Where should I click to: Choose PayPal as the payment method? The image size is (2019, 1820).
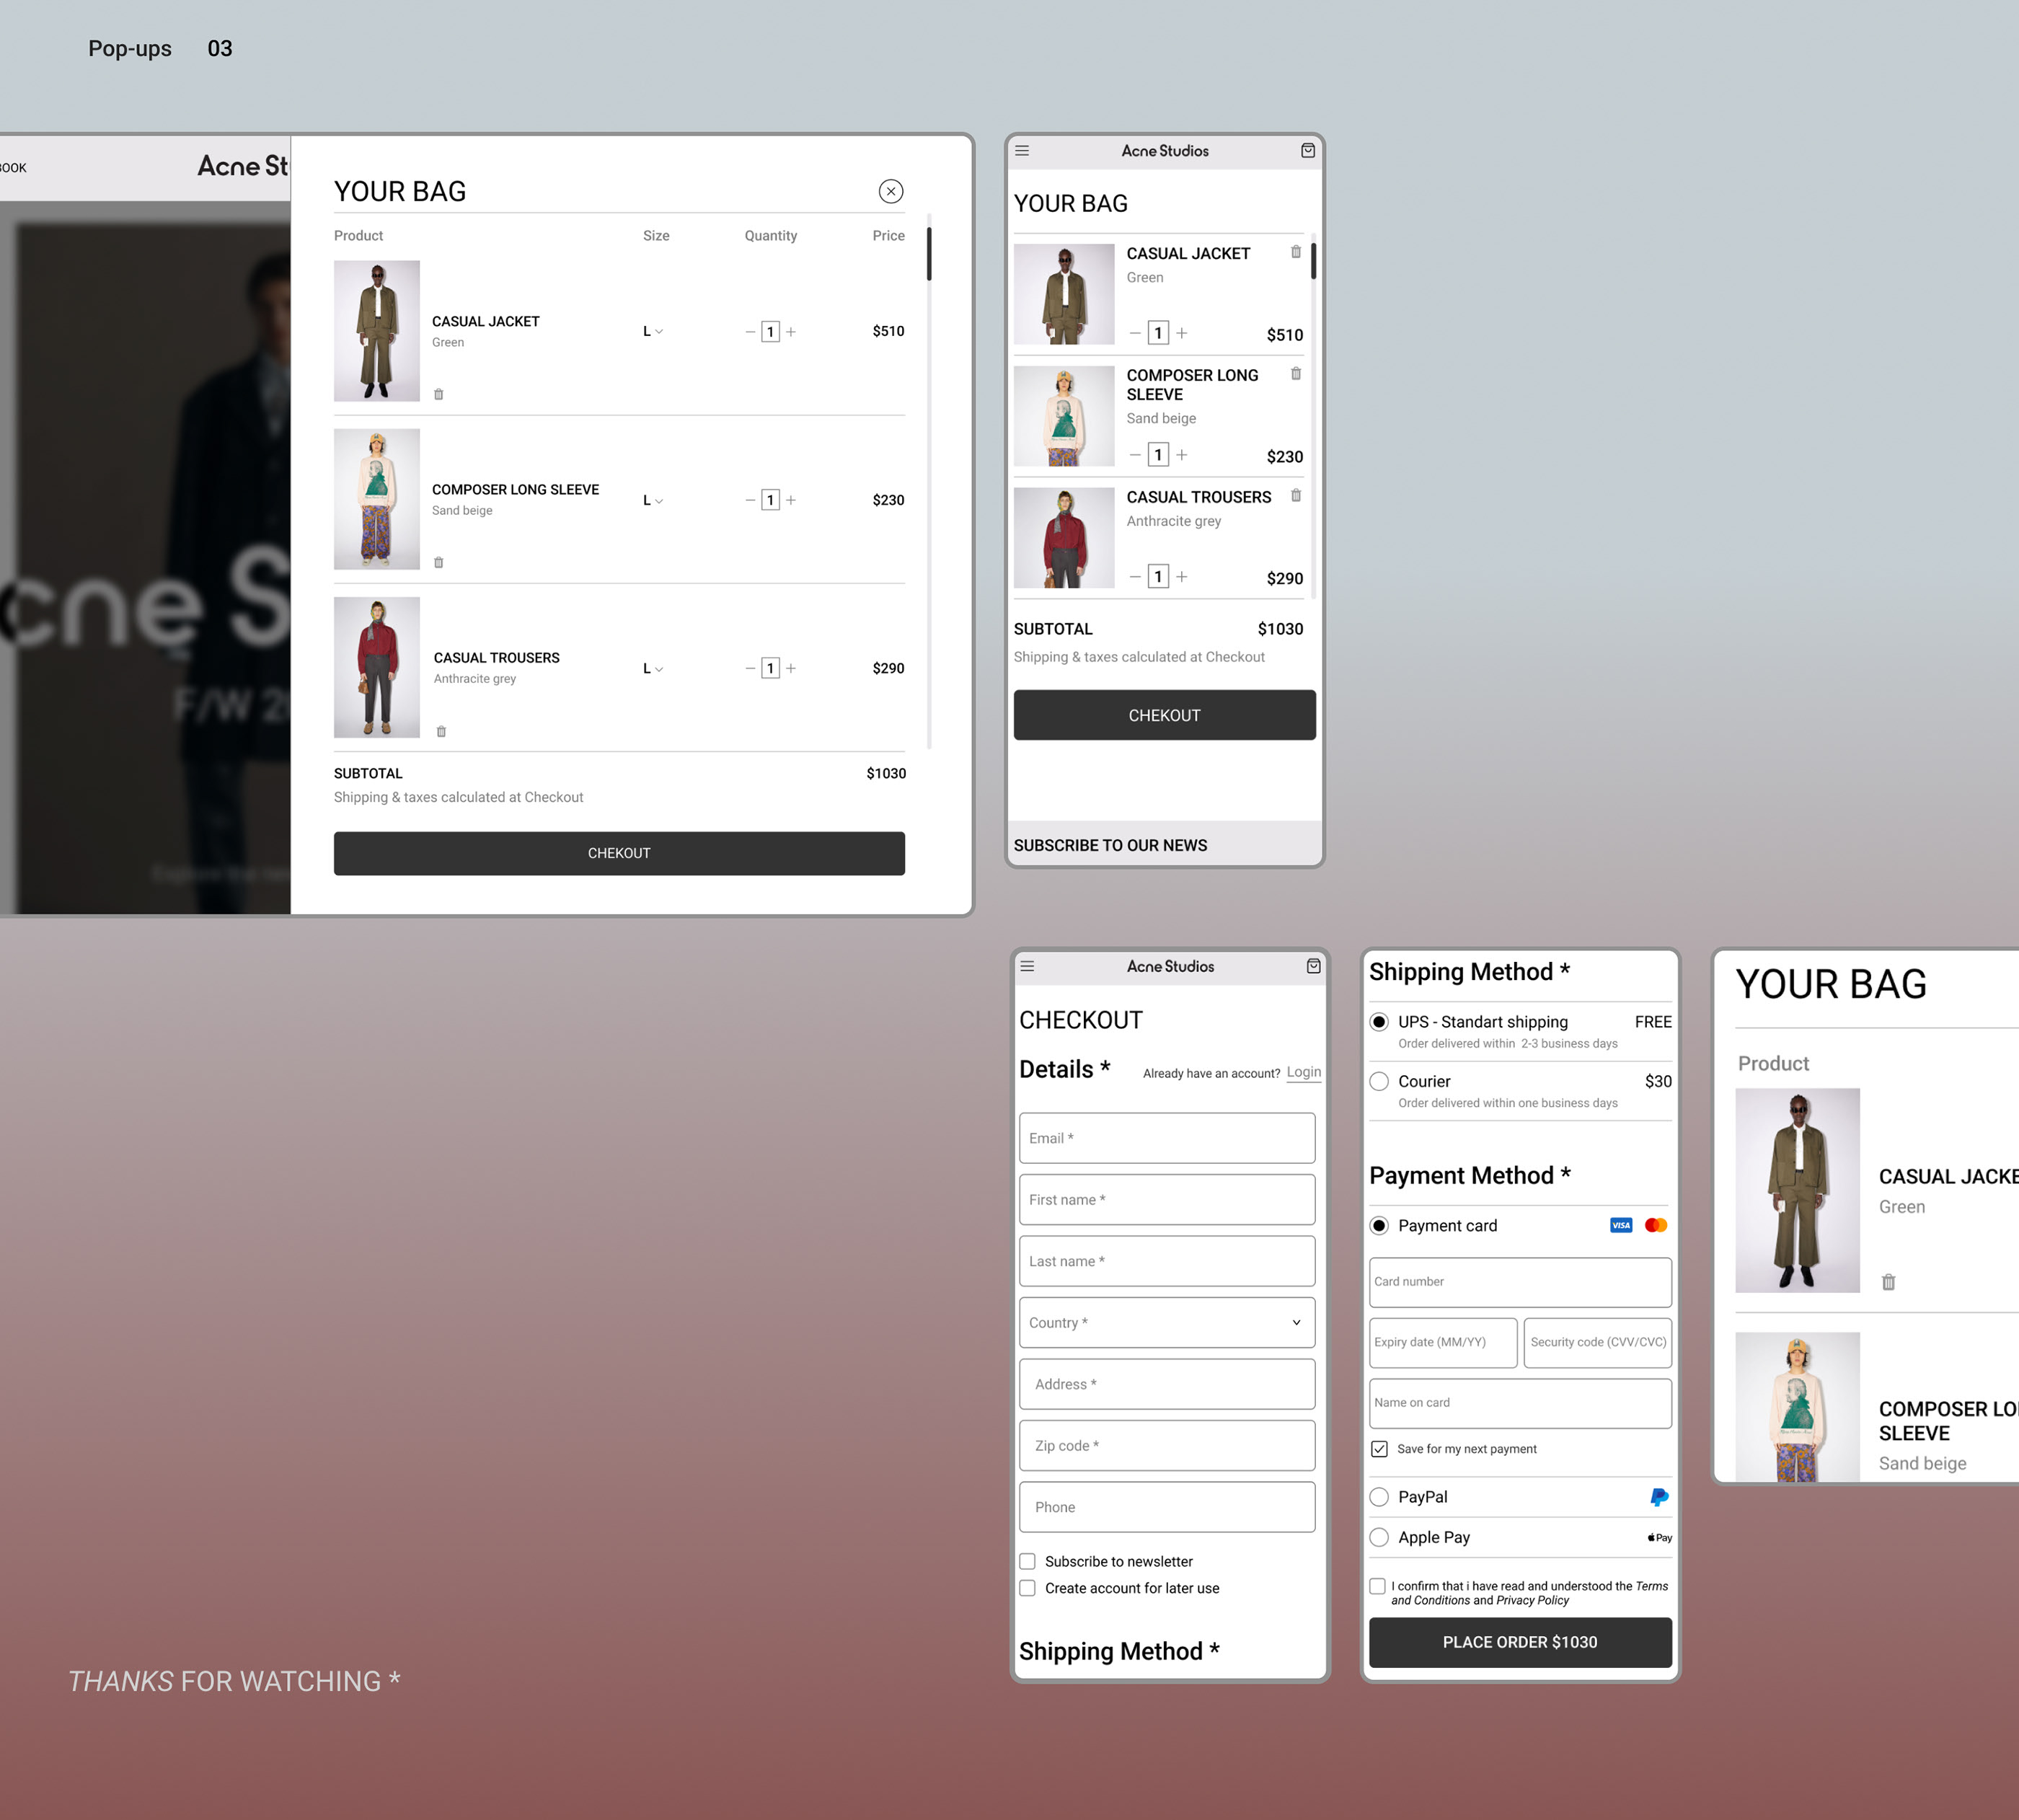[x=1380, y=1497]
